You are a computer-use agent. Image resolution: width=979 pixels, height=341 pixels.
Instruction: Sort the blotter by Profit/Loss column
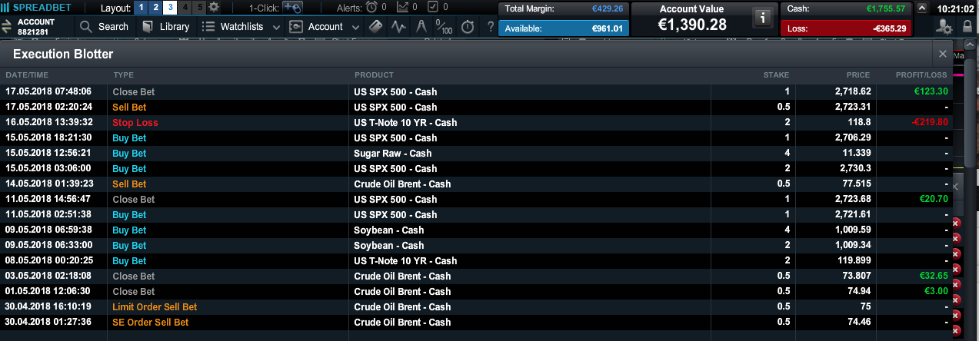pos(921,74)
